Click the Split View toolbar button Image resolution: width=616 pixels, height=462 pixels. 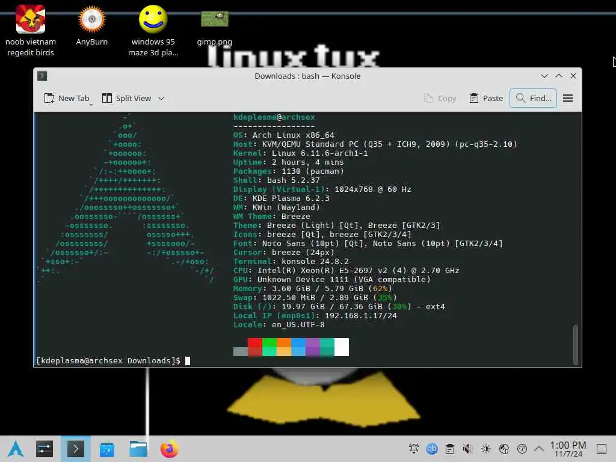[x=126, y=98]
